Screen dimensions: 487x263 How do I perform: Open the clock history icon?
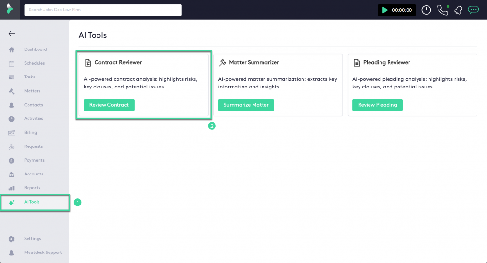pos(426,10)
